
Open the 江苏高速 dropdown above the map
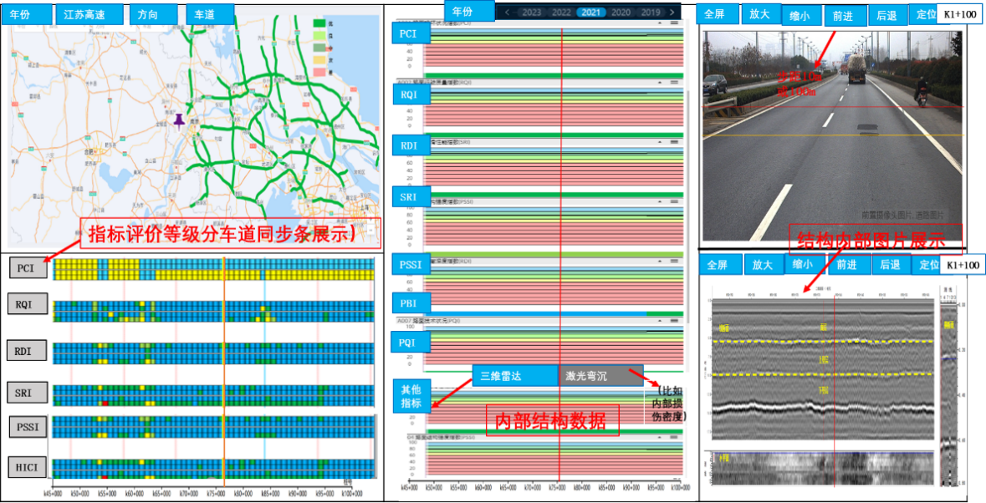click(x=90, y=14)
